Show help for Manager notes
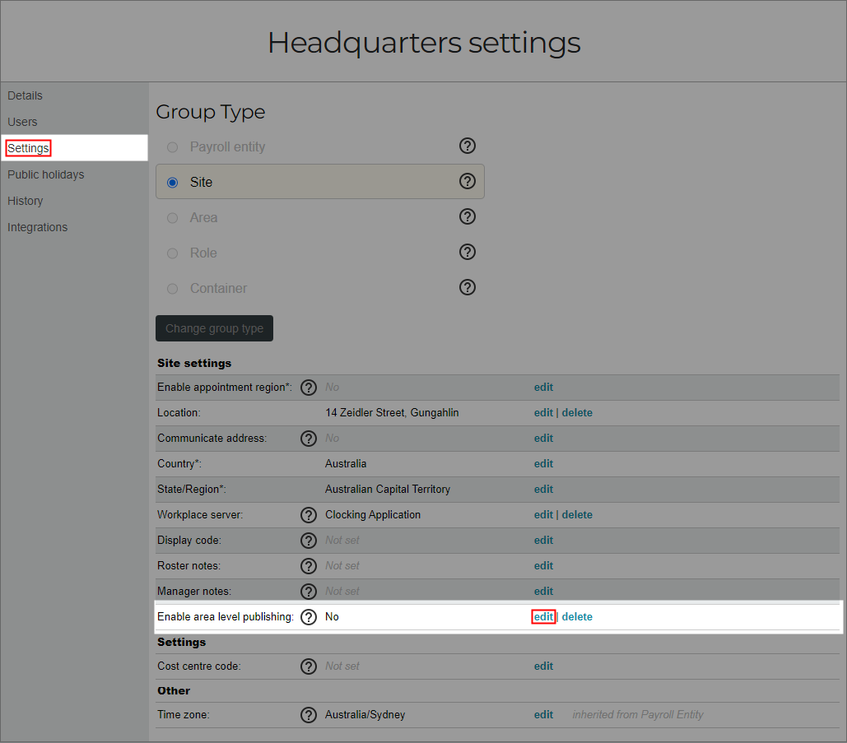847x743 pixels. tap(309, 592)
